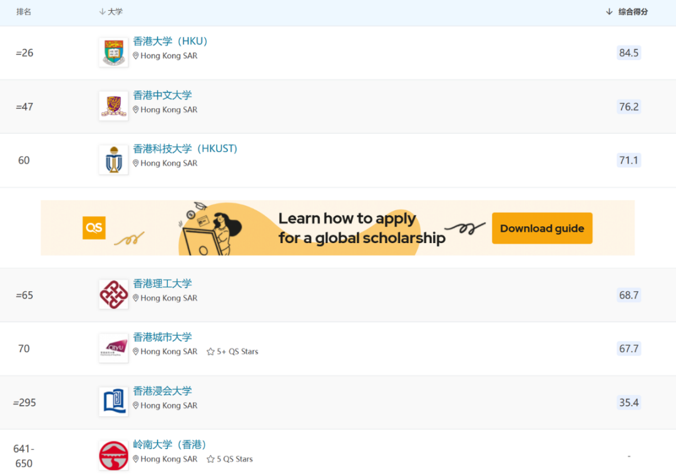Open the 岭南大学（香港）link
The width and height of the screenshot is (676, 476).
point(170,445)
